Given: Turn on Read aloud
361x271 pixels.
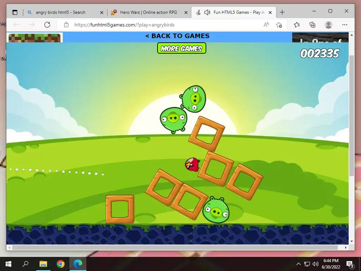Looking at the screenshot, I should pyautogui.click(x=266, y=25).
